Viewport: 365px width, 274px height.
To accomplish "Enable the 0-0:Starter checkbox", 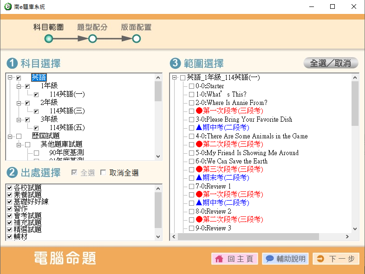I will (x=191, y=86).
